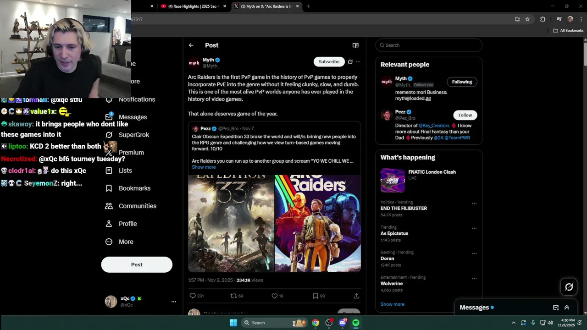Open Spotify from the taskbar
Screen dimensions: 587x330
pyautogui.click(x=356, y=323)
